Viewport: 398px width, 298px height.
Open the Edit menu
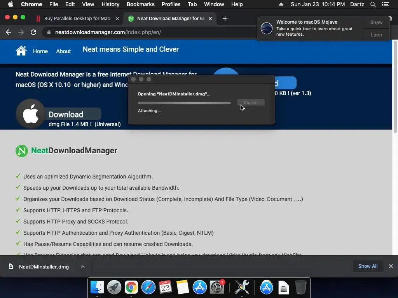point(70,4)
